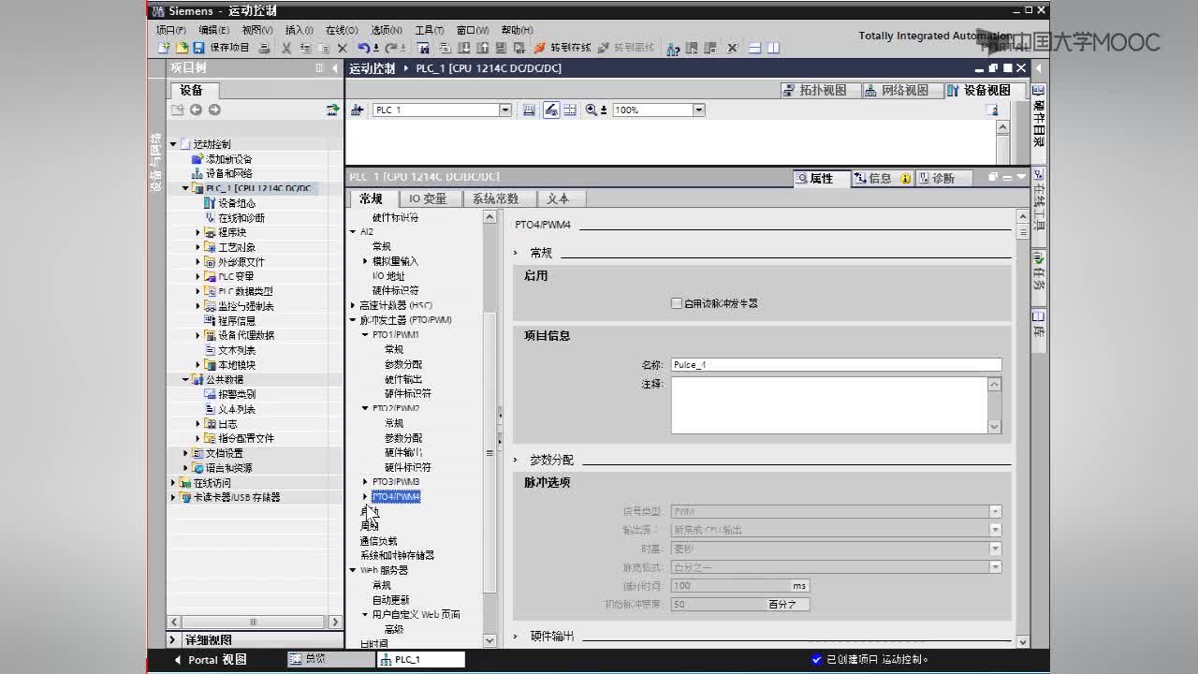Enable the 启用该脉冲发生器 checkbox
Image resolution: width=1198 pixels, height=674 pixels.
click(x=677, y=303)
